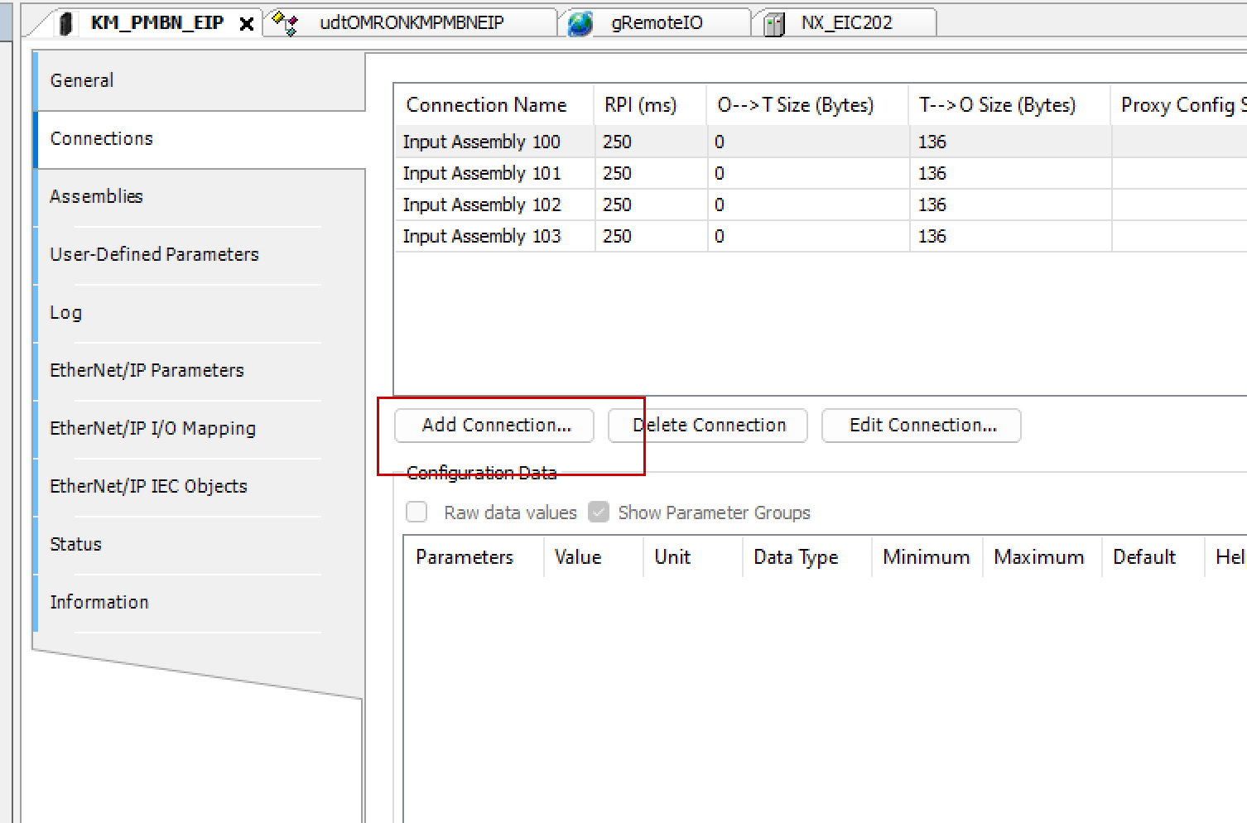Select the Input Assembly 101 row
This screenshot has width=1247, height=823.
481,173
